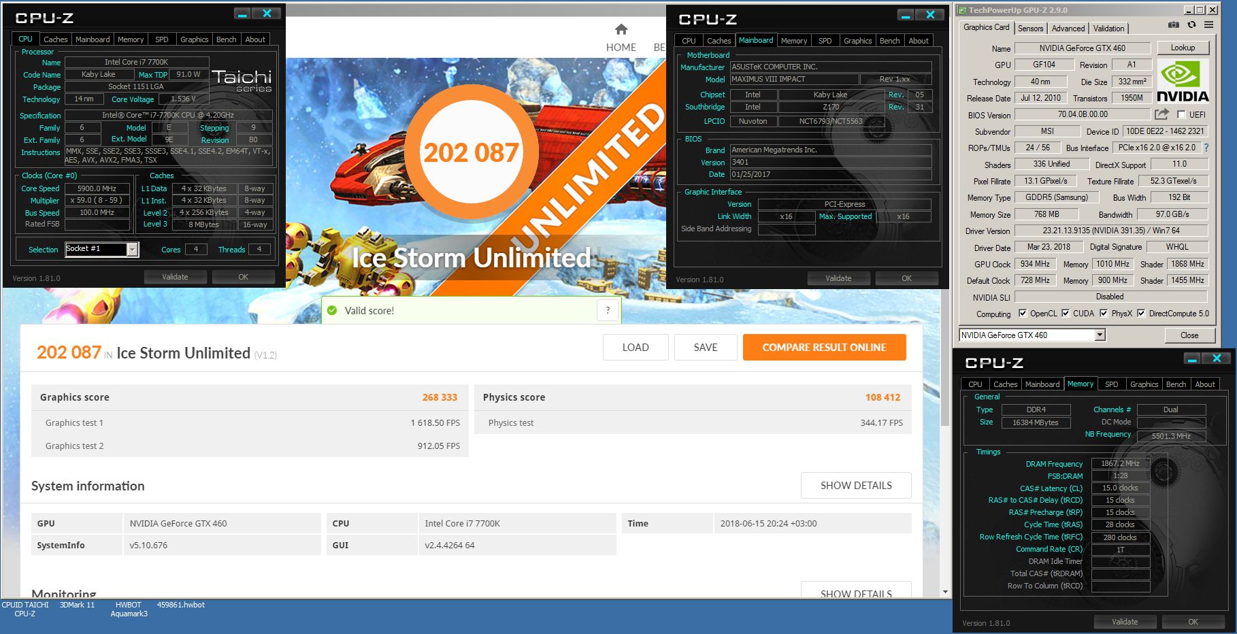1237x634 pixels.
Task: Click the GPU-Z refresh icon
Action: (1191, 24)
